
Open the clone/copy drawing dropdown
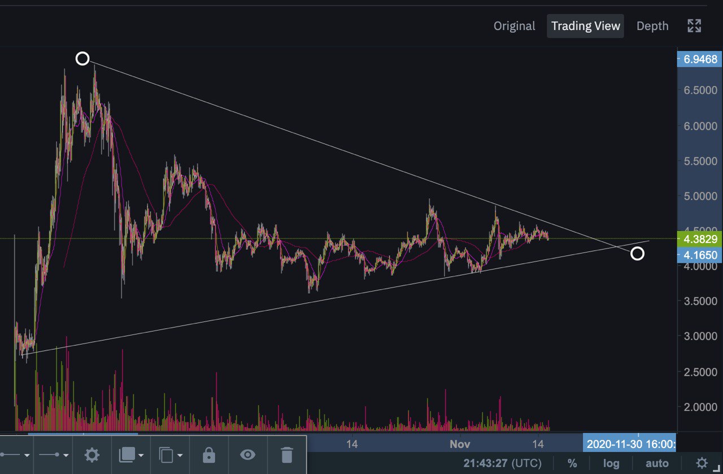(171, 454)
